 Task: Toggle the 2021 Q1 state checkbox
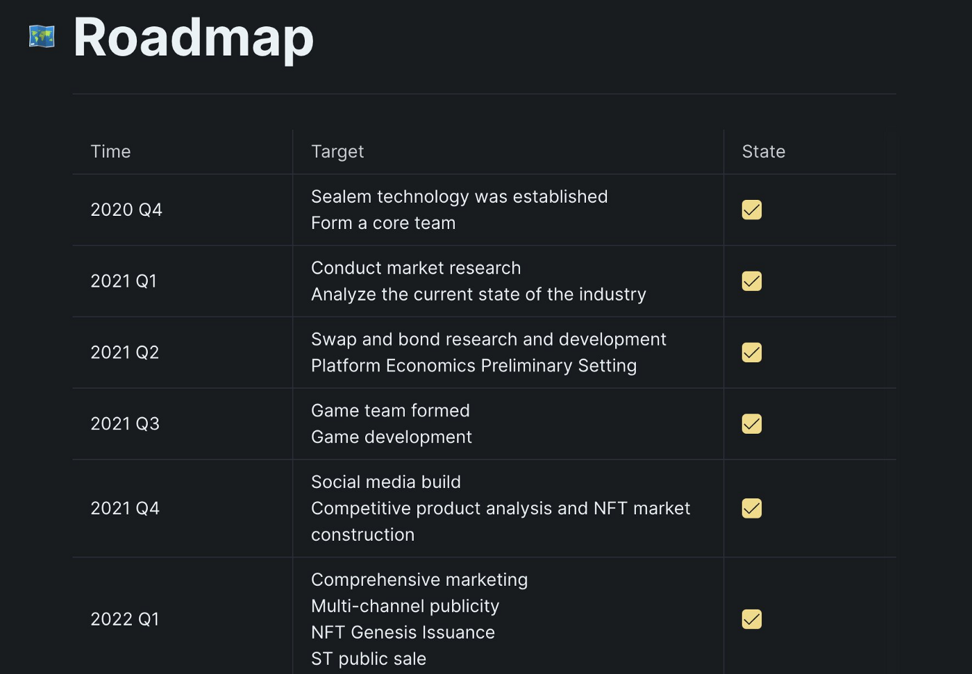pos(752,281)
